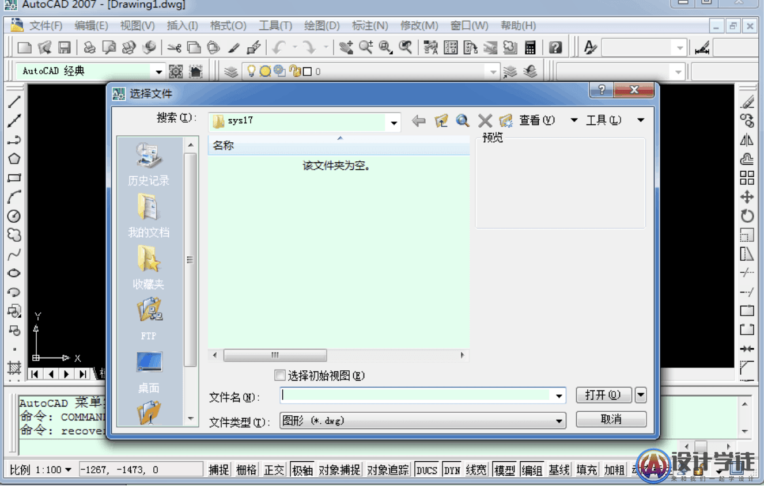Toggle 栅格 grid display
764x486 pixels.
[x=247, y=470]
